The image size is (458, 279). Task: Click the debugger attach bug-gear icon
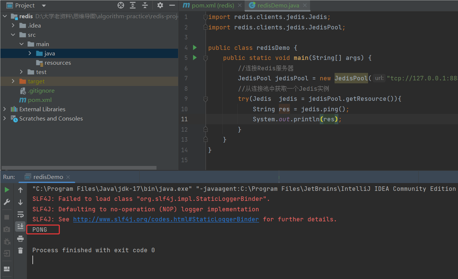[x=7, y=242]
